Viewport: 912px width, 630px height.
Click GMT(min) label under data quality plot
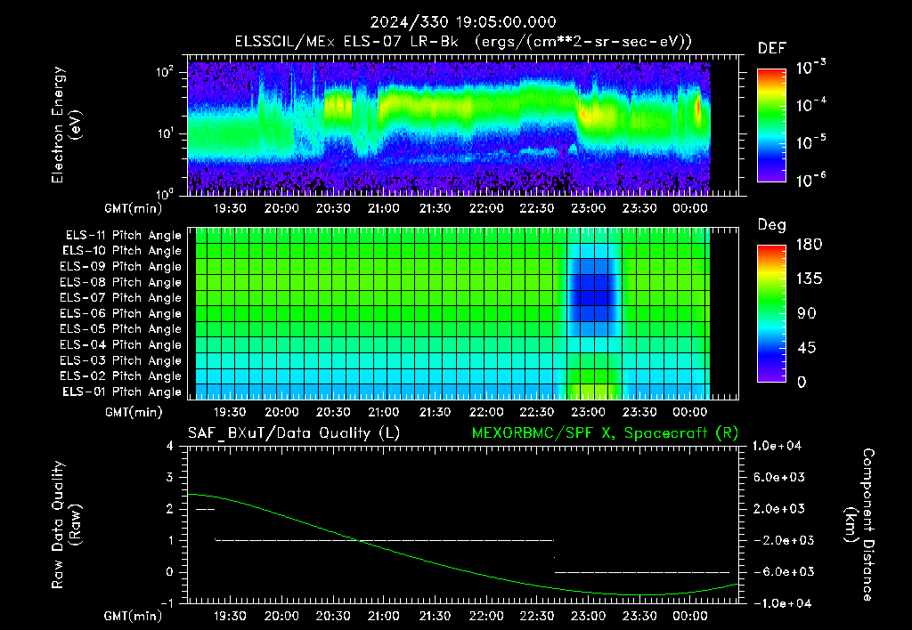pyautogui.click(x=134, y=616)
